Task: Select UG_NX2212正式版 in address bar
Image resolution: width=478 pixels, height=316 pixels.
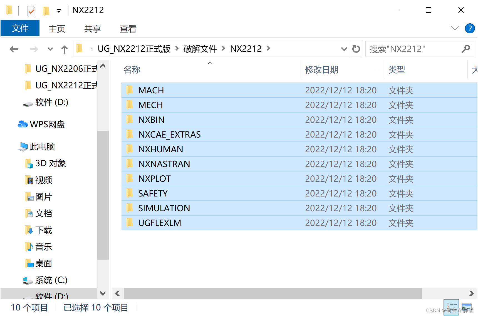Action: 134,49
